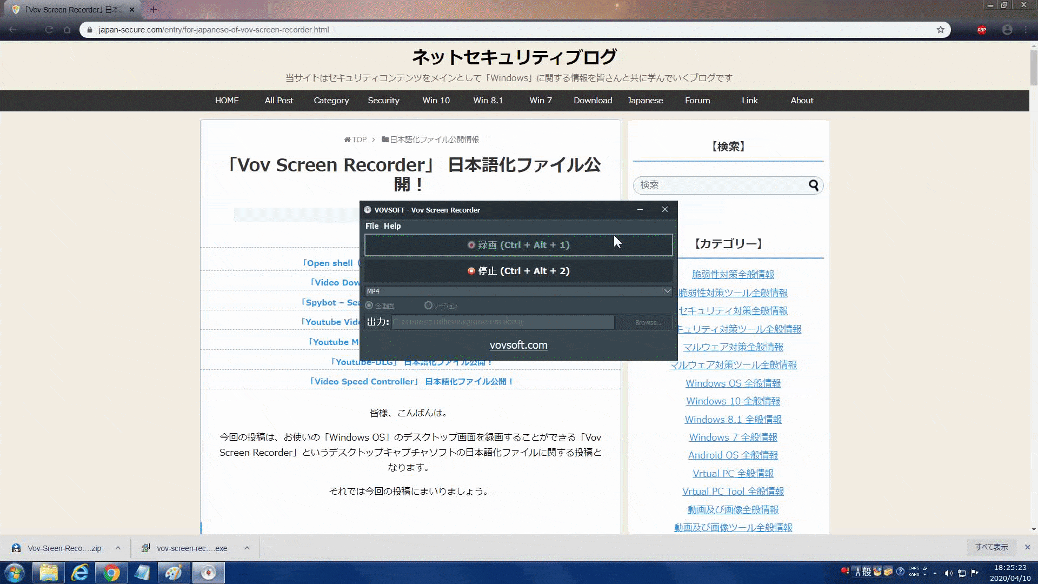
Task: Open the File menu in Vov Screen Recorder
Action: click(x=372, y=226)
